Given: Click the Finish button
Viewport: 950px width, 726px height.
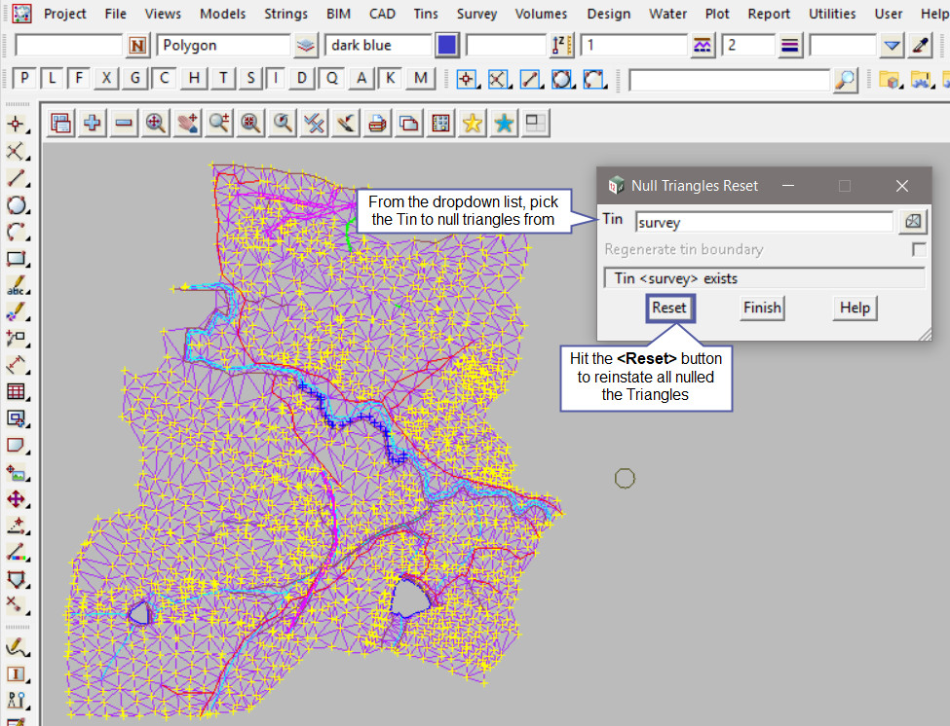Looking at the screenshot, I should click(x=761, y=308).
